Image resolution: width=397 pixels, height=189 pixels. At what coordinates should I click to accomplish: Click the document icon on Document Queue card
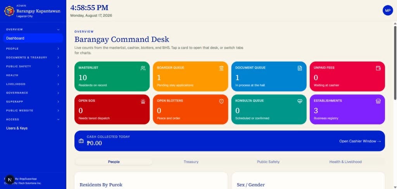click(300, 68)
